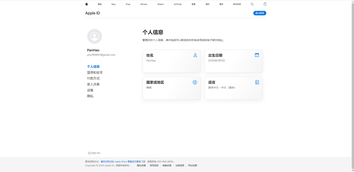The width and height of the screenshot is (354, 172).
Task: Open the Mac navigation item
Action: coord(113,4)
